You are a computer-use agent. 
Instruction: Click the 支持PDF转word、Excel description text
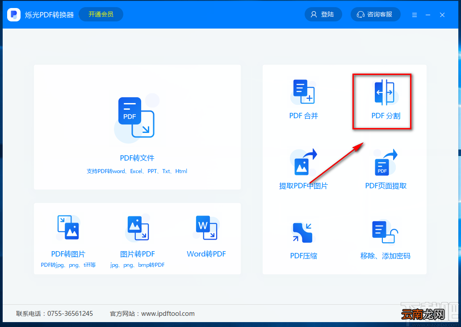(137, 171)
